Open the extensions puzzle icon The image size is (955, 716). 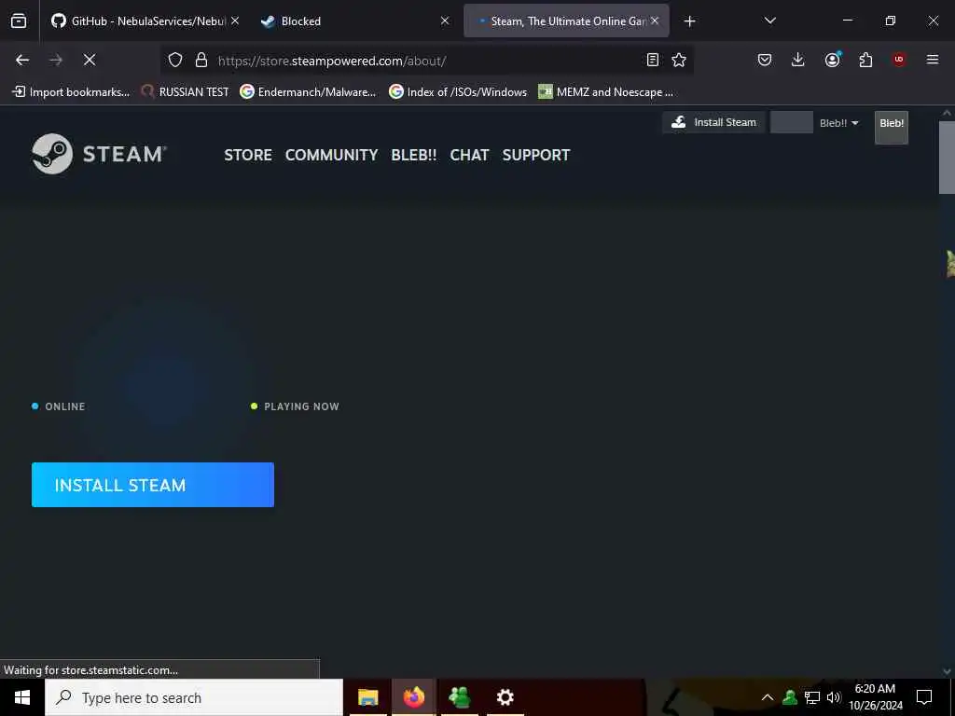[x=865, y=60]
